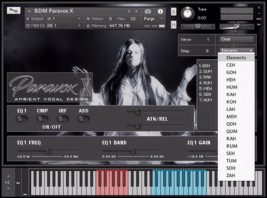Minimize the instrument view with dash icon

pyautogui.click(x=259, y=13)
